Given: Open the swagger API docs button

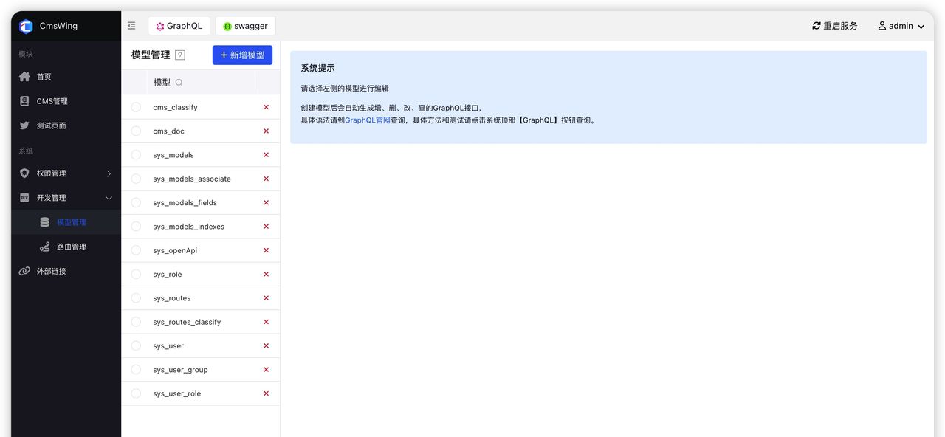Looking at the screenshot, I should (x=246, y=26).
